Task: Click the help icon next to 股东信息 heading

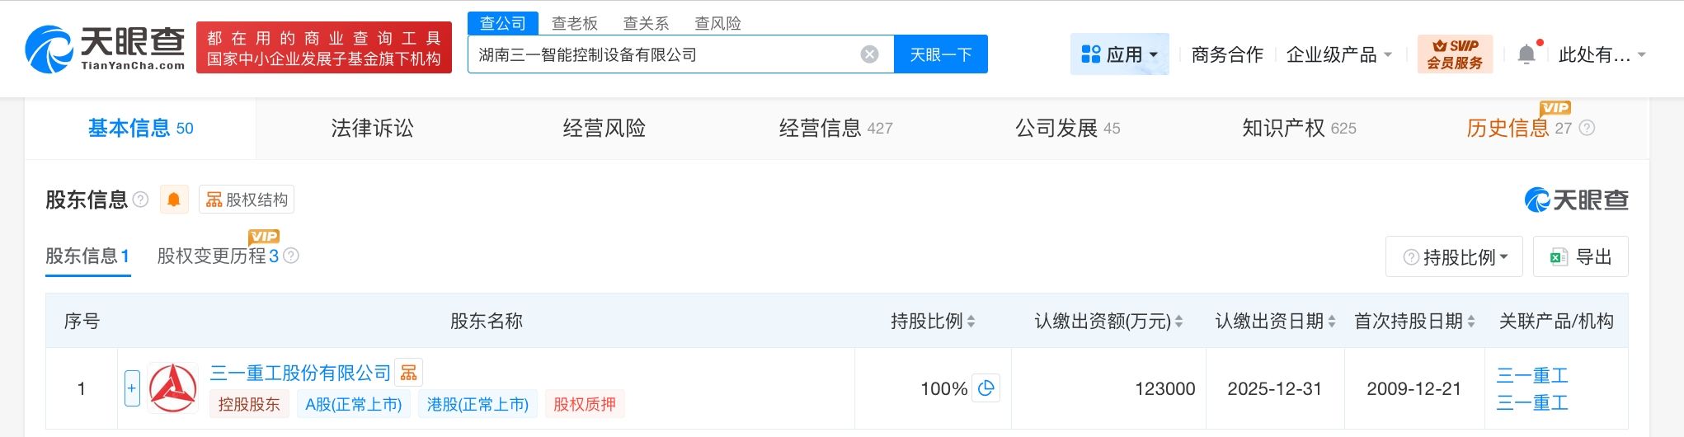Action: (141, 200)
